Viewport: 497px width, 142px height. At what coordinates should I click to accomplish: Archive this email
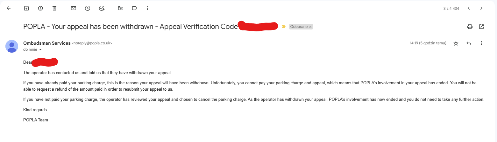[26, 9]
